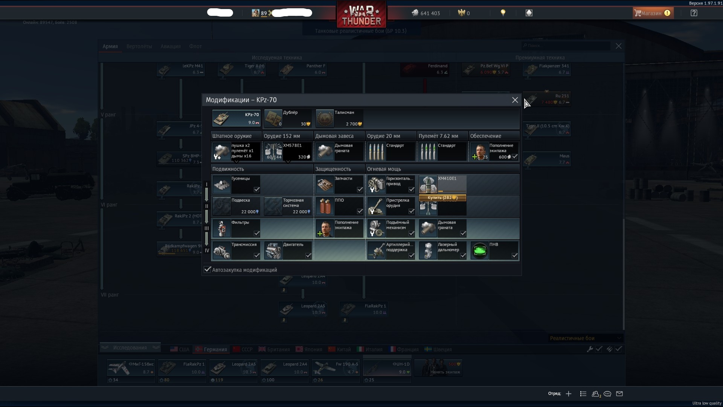Select the XM578E1 152 mm shell tile
This screenshot has width=723, height=407.
[x=288, y=151]
